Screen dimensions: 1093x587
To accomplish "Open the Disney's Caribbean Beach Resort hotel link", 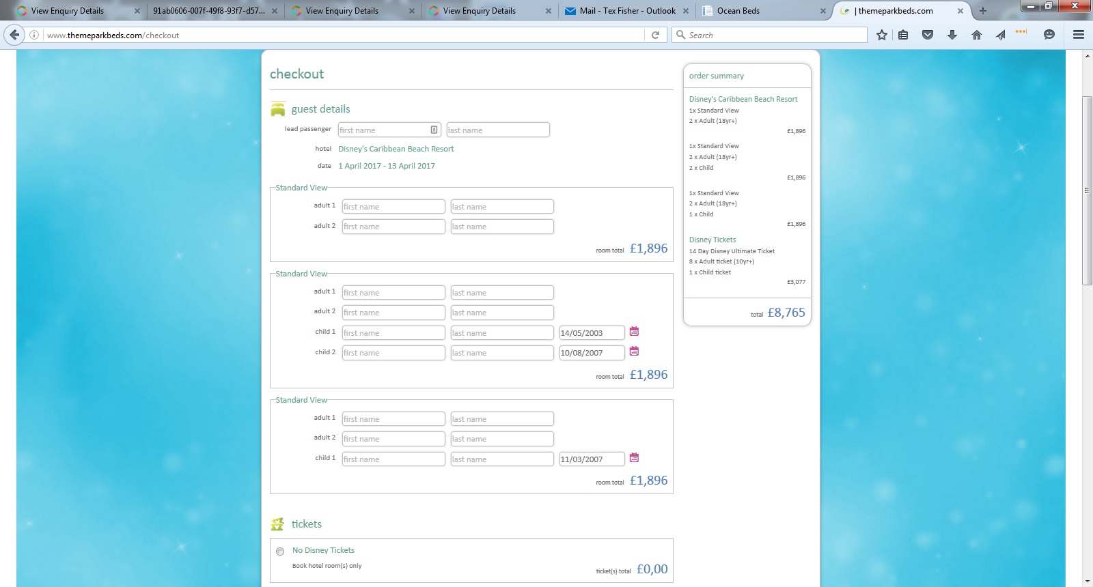I will coord(396,149).
